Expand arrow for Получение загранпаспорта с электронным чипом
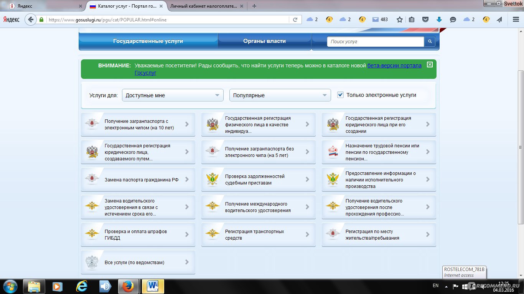The width and height of the screenshot is (524, 294). [x=187, y=124]
